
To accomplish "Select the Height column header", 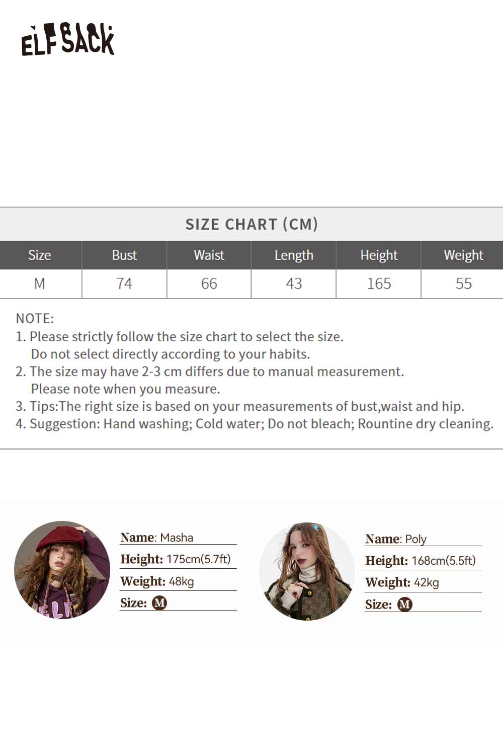I will 379,255.
